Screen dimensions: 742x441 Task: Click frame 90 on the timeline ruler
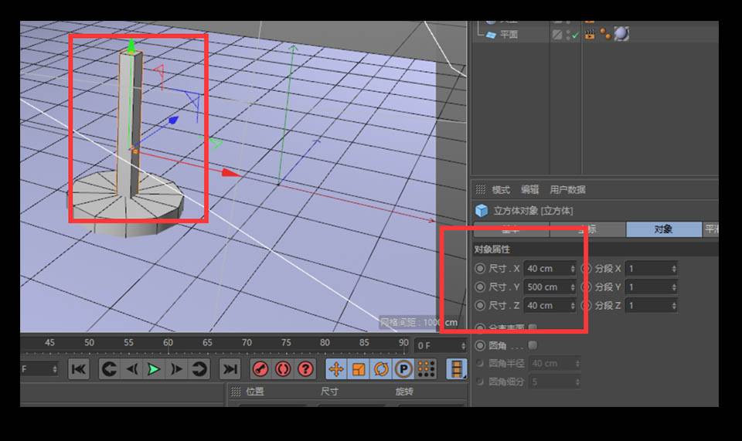click(x=403, y=343)
